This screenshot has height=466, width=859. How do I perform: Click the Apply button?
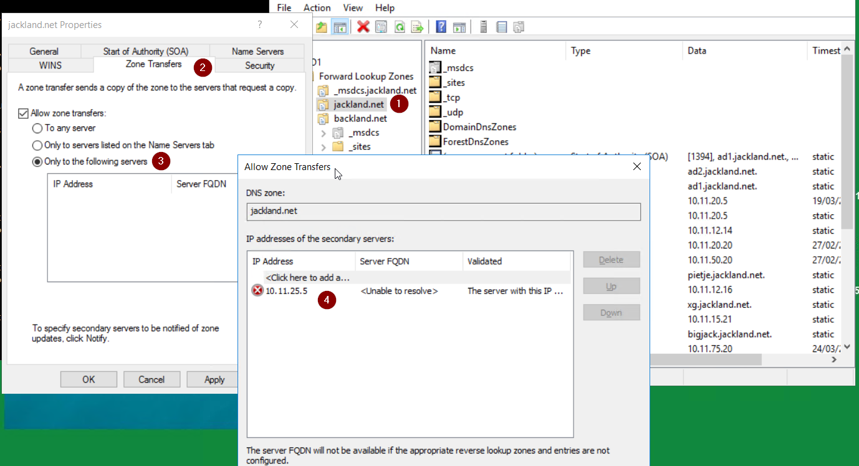(214, 379)
